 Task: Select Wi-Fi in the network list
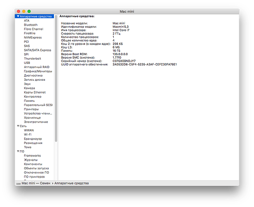tap(27, 135)
